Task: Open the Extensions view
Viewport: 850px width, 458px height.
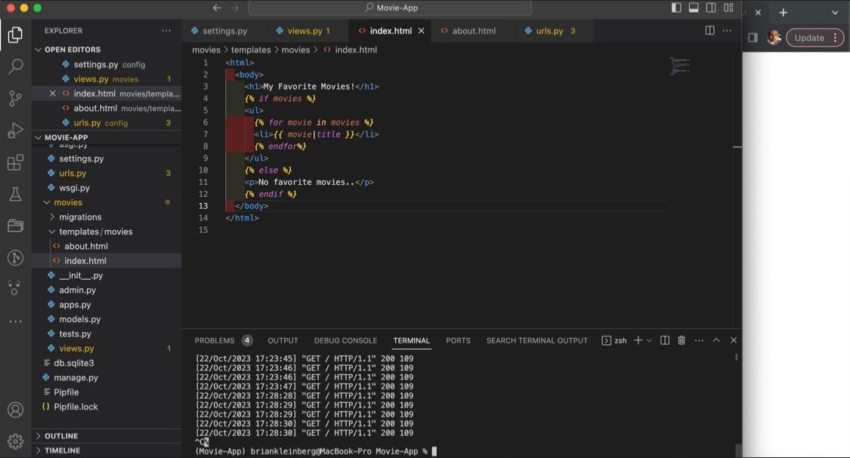Action: pos(15,162)
